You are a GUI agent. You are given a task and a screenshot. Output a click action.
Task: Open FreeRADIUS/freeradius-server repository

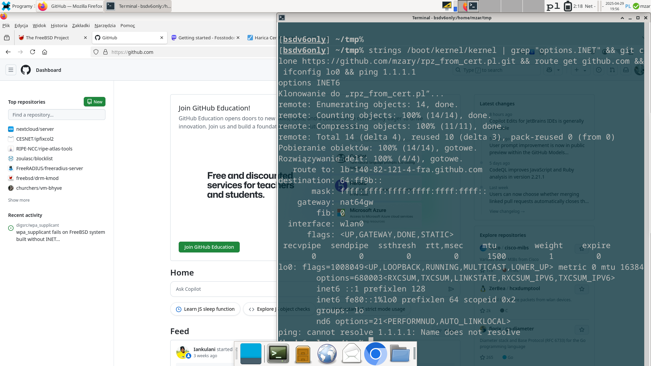pyautogui.click(x=50, y=168)
